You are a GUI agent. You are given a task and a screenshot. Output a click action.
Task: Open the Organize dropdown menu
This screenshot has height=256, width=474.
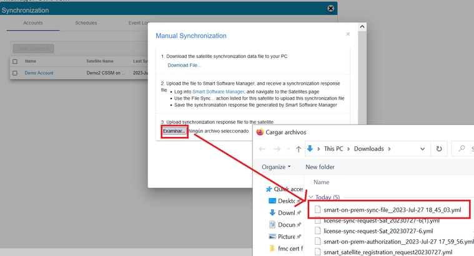(x=276, y=167)
